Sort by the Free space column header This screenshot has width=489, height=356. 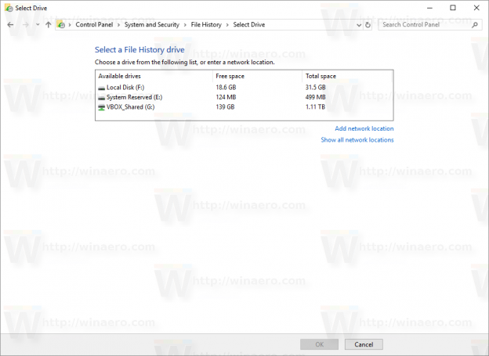[230, 76]
